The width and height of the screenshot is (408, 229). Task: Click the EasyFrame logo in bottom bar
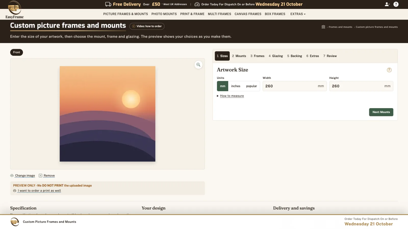15,222
